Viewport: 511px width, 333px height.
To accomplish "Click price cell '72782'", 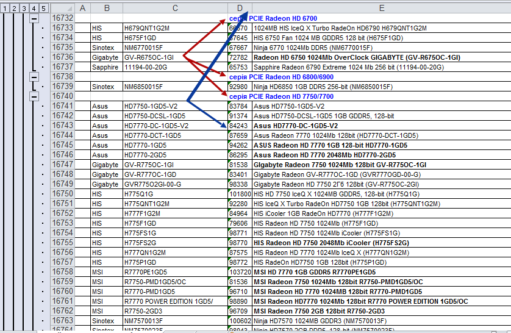I will point(240,57).
